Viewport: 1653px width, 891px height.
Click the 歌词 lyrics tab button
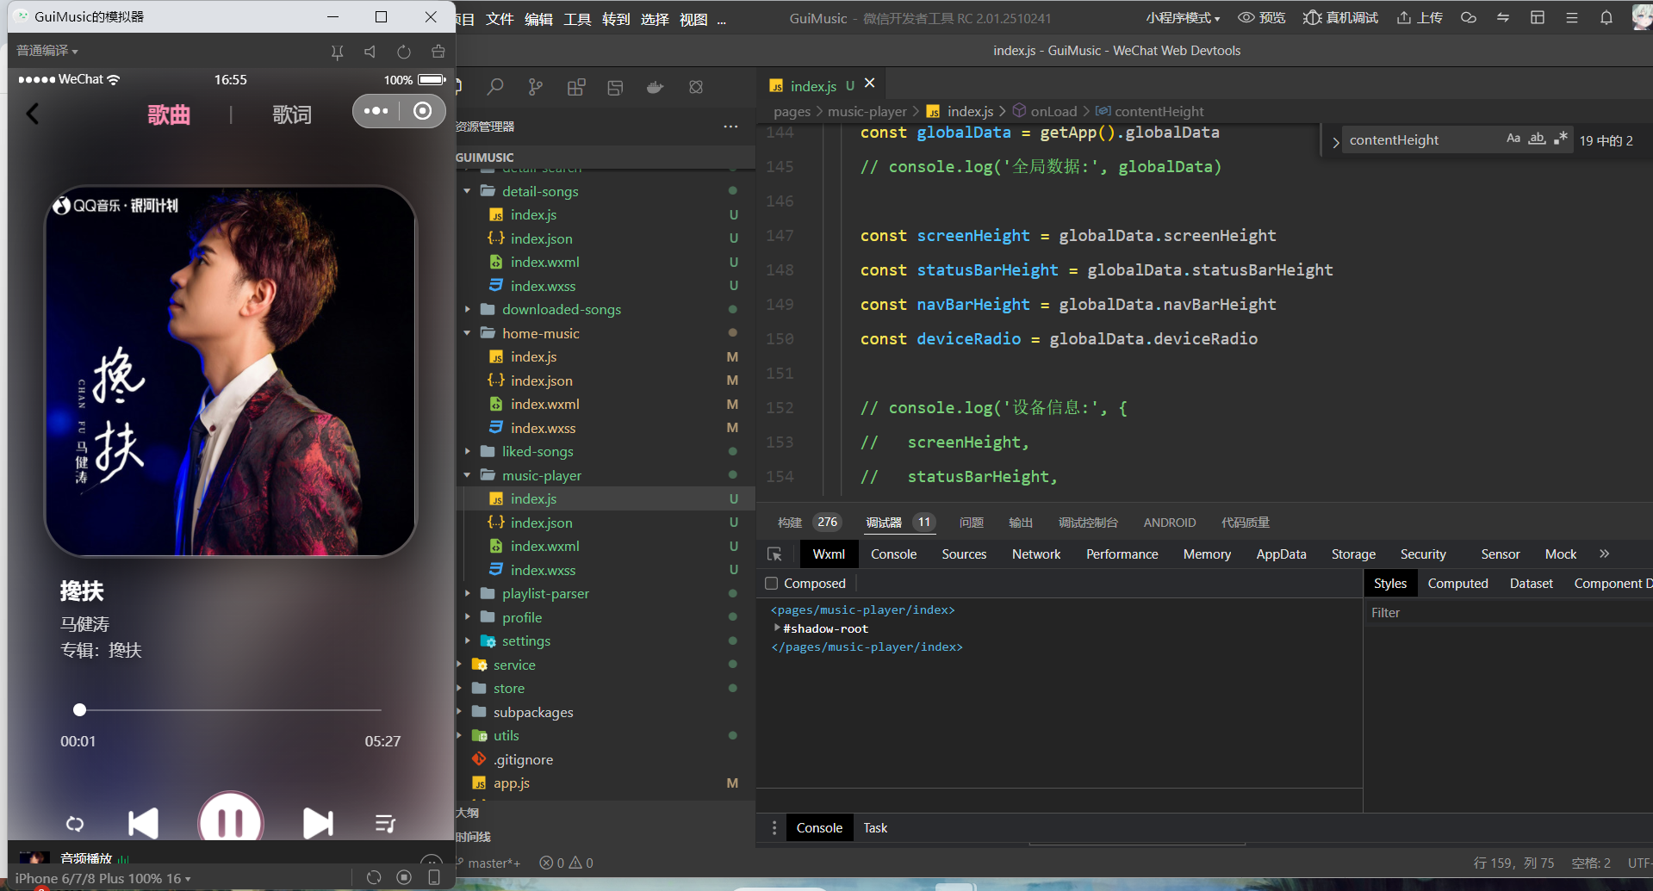pyautogui.click(x=292, y=114)
